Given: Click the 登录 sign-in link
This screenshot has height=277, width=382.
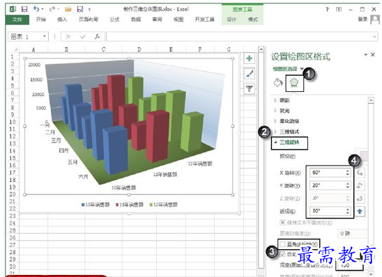Looking at the screenshot, I should tap(362, 19).
